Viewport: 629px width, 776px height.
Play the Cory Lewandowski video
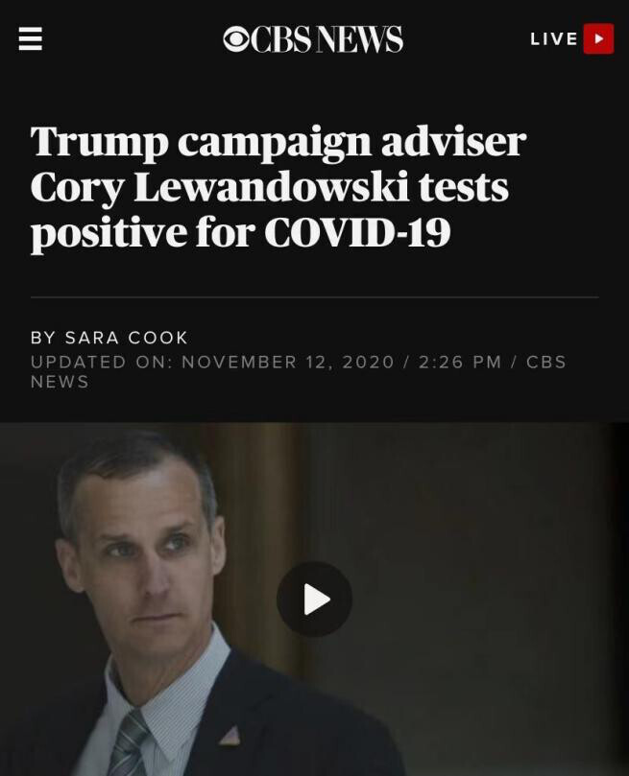(x=315, y=600)
